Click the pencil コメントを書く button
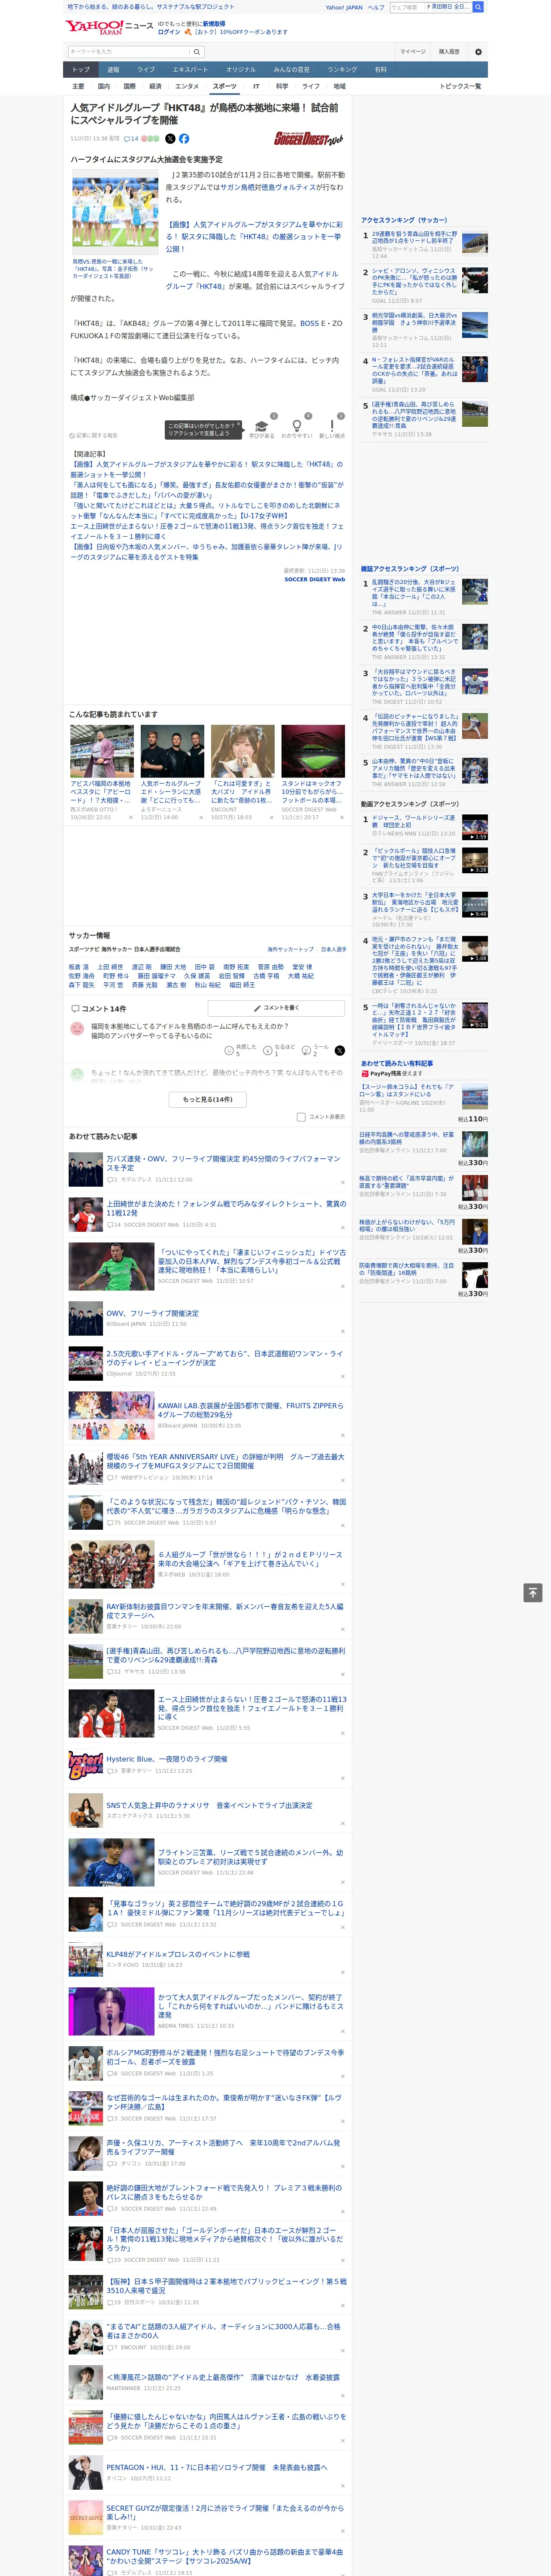Screen dimensions: 551x2576 (275, 1008)
